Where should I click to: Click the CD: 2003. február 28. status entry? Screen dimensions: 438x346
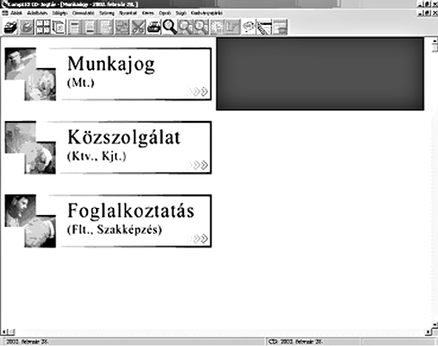[x=295, y=342]
